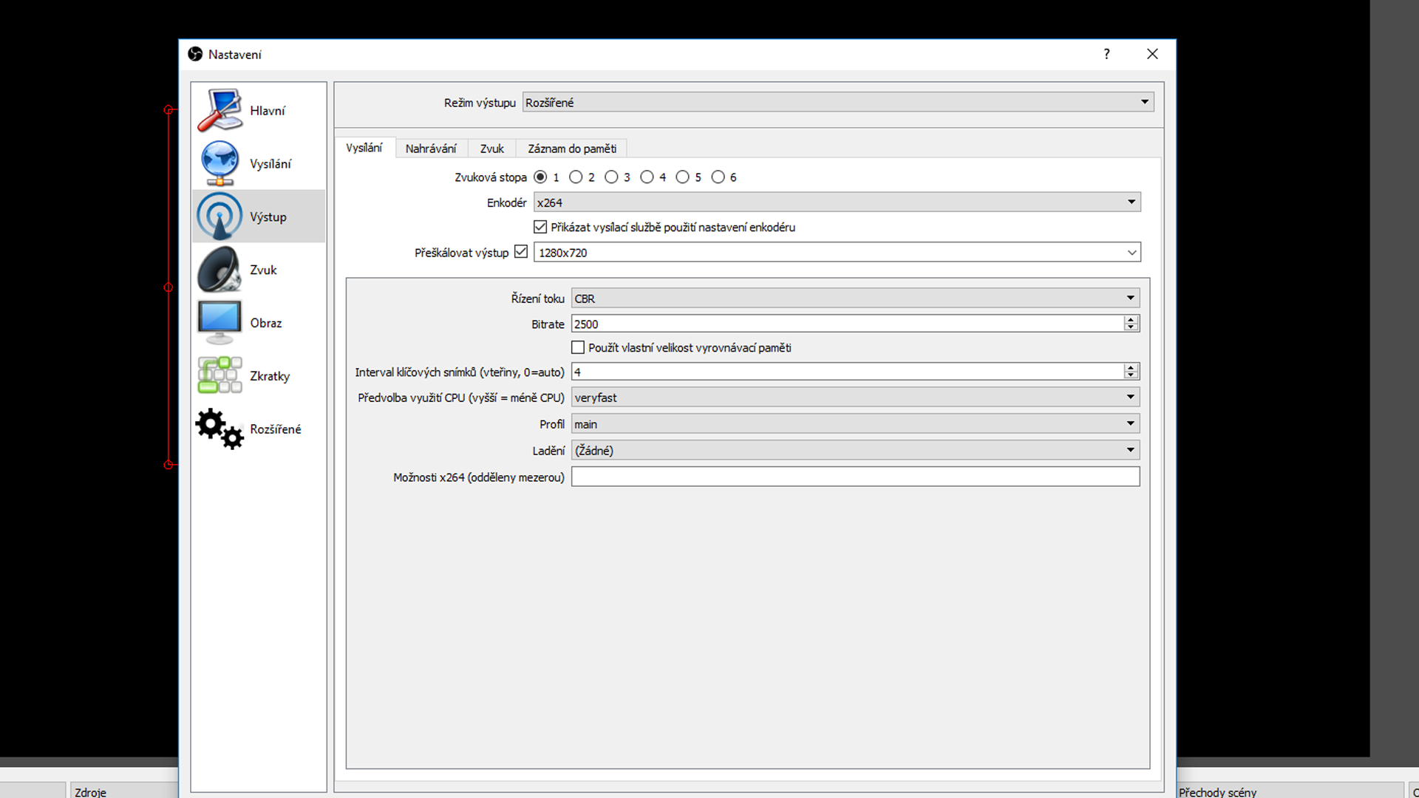The image size is (1419, 798).
Task: Uncheck the Přeškálovat výstup checkbox
Action: pos(521,252)
